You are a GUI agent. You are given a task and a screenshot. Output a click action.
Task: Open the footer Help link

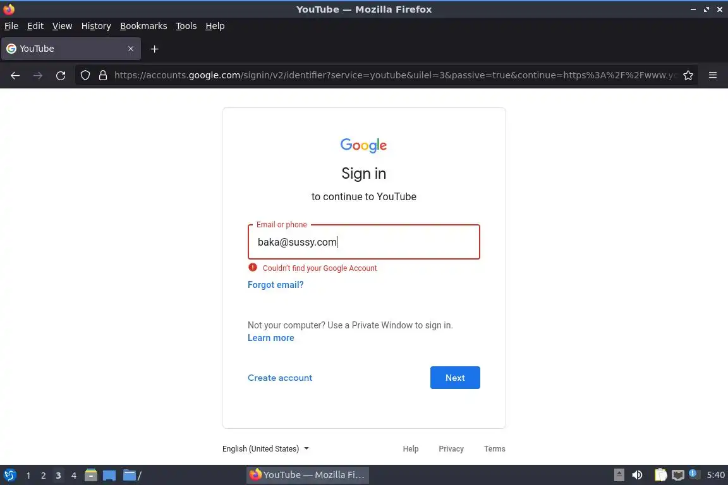click(x=410, y=449)
